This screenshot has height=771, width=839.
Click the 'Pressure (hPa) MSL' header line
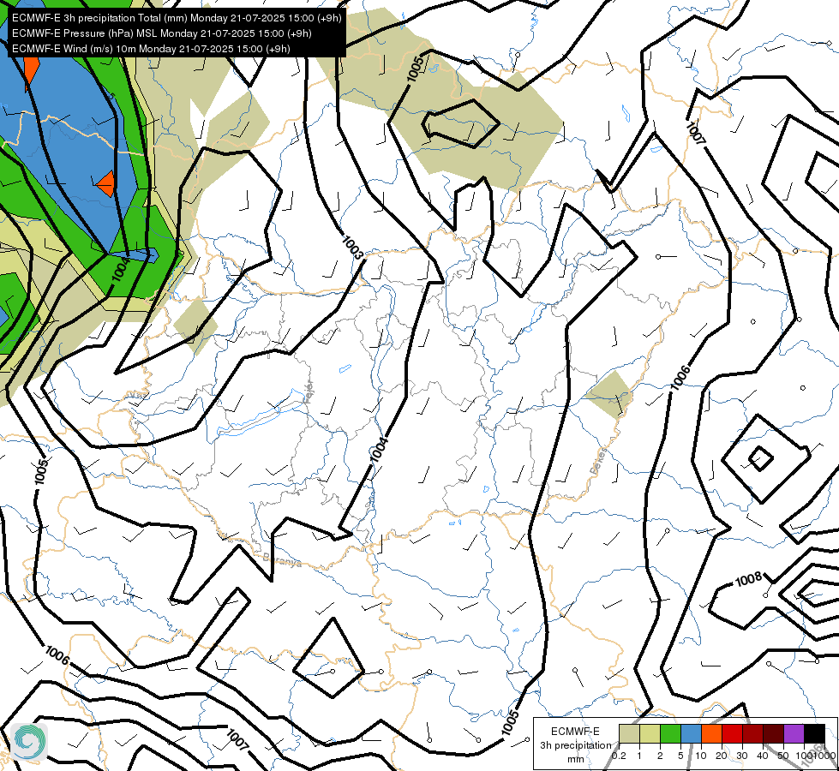click(162, 33)
